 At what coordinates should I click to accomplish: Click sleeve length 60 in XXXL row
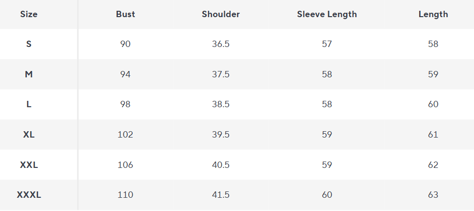click(327, 195)
